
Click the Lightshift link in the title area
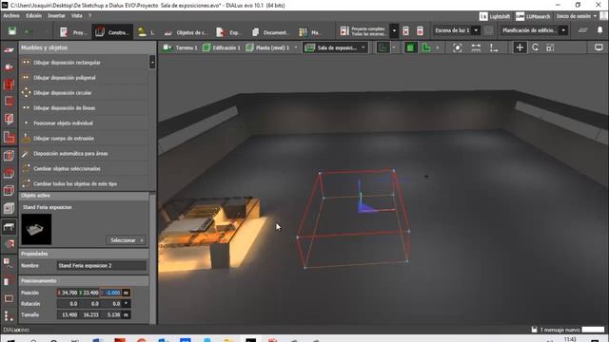click(x=495, y=16)
